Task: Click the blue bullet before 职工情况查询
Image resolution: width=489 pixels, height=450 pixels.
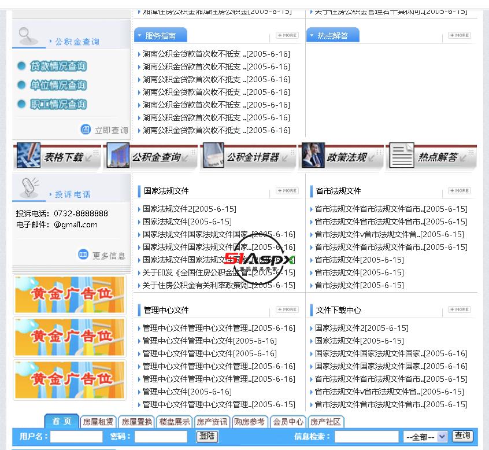Action: [x=21, y=104]
